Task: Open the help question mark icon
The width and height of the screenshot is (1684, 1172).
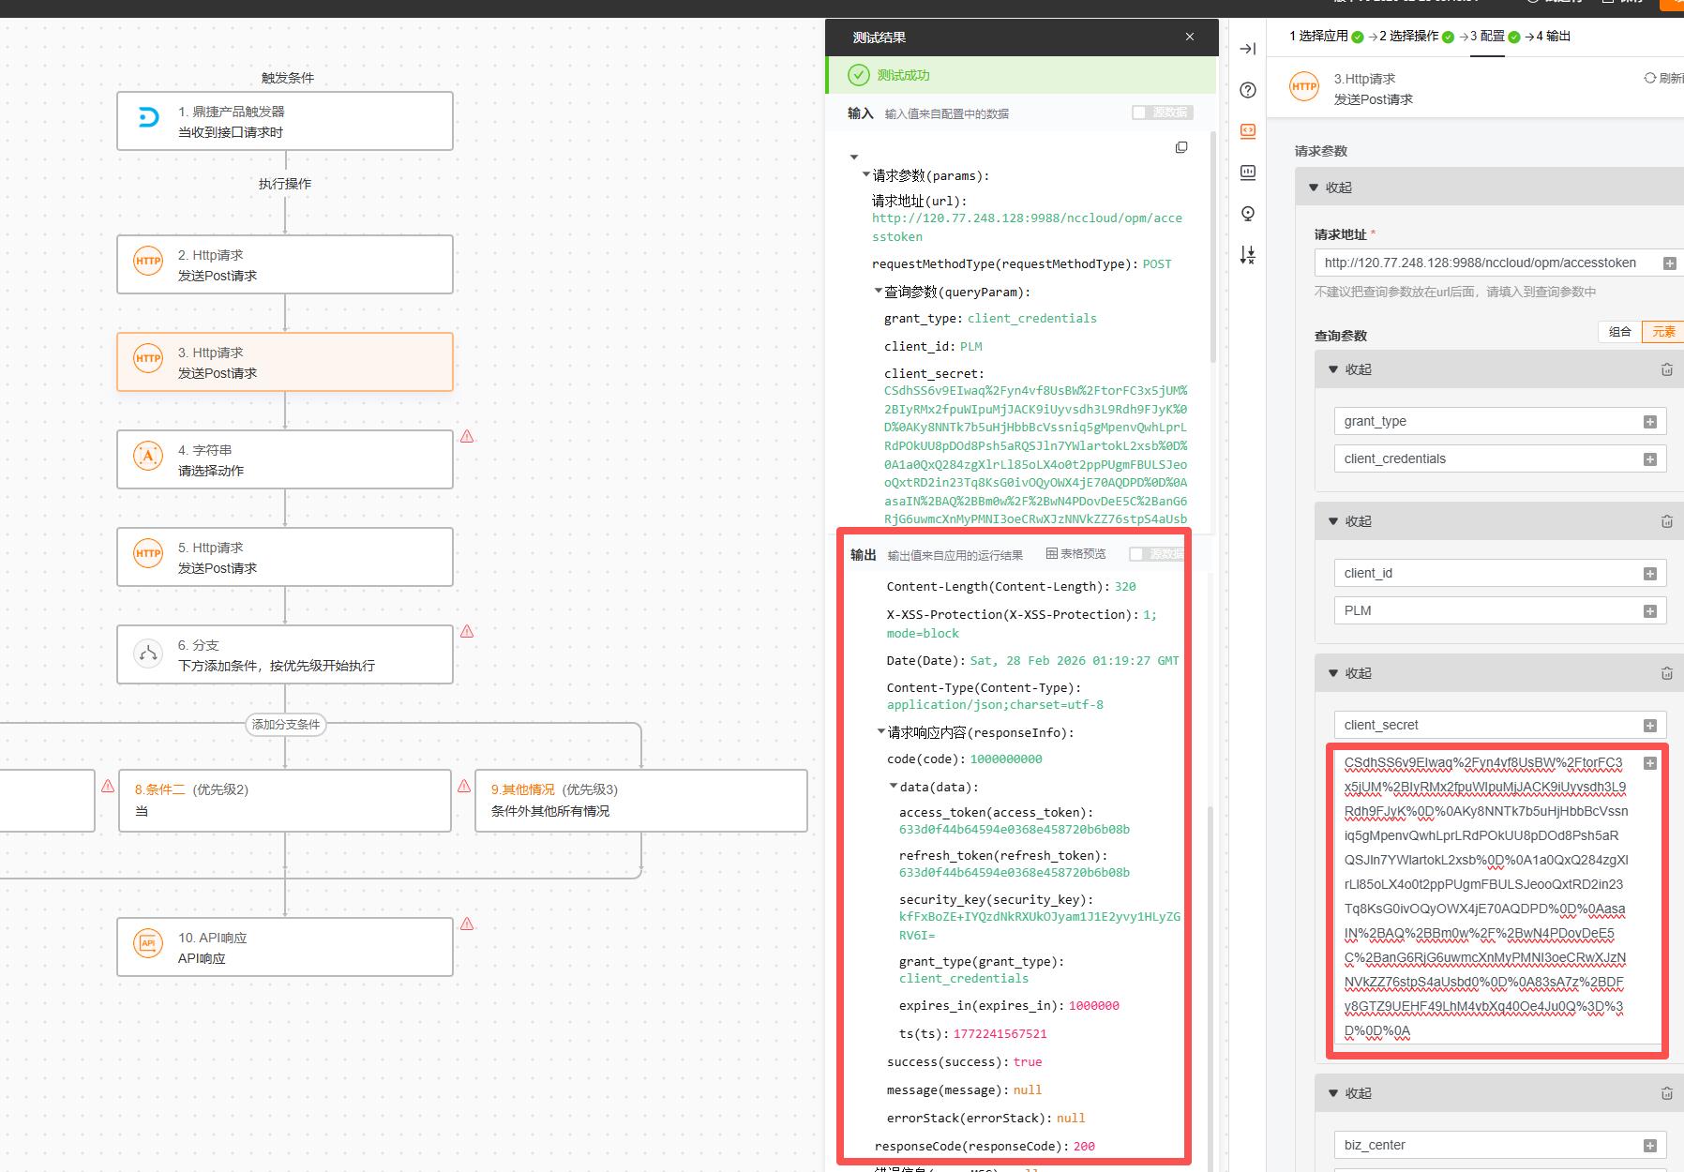Action: pos(1247,90)
